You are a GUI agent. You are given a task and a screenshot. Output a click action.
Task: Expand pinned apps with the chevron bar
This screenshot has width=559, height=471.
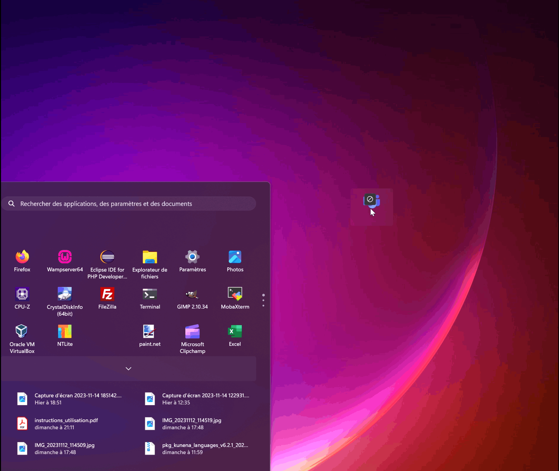coord(128,368)
